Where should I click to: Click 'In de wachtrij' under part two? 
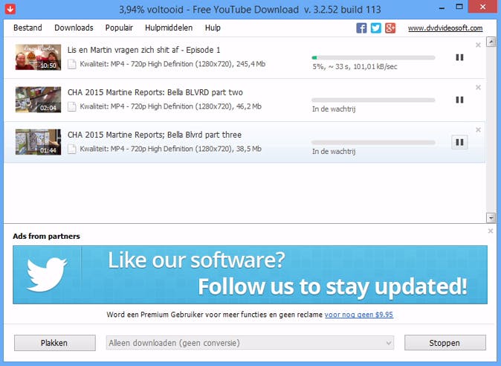coord(334,109)
